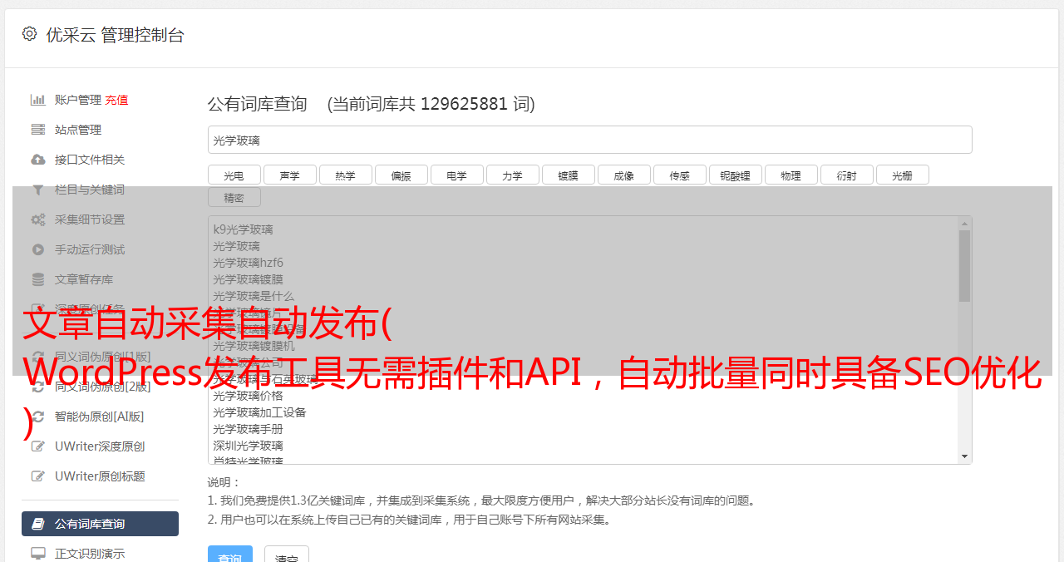Open the 充值 recharge link
The image size is (1064, 562).
point(116,100)
